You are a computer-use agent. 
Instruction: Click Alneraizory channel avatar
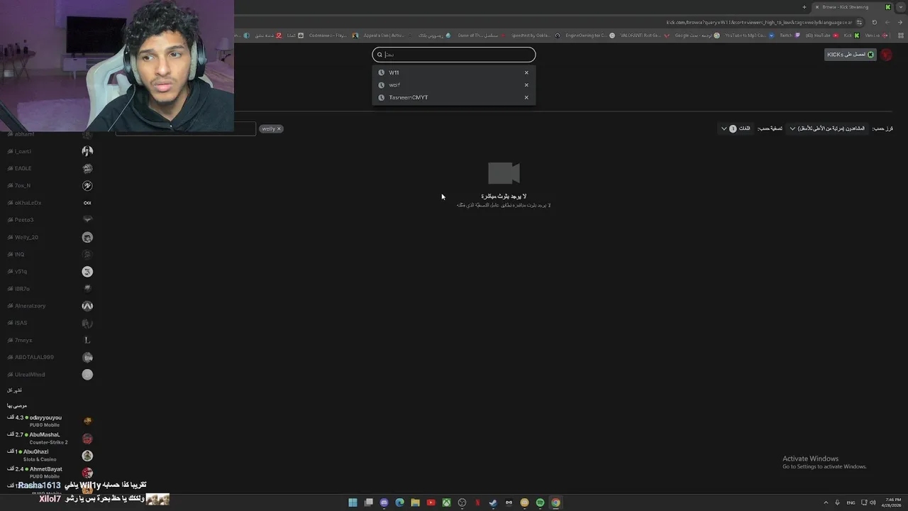click(87, 306)
